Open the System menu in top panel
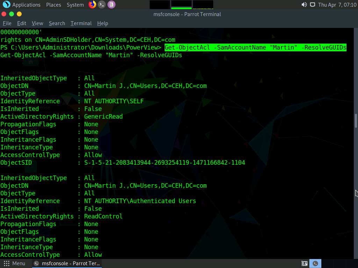The height and width of the screenshot is (268, 358). pyautogui.click(x=75, y=5)
